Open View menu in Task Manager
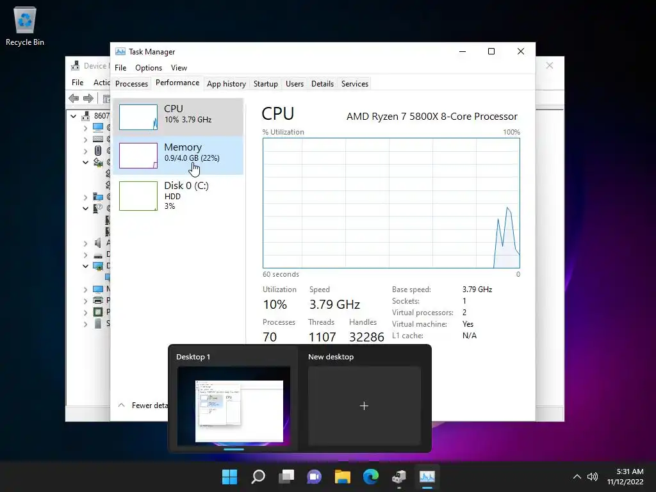This screenshot has height=492, width=656. click(x=179, y=68)
